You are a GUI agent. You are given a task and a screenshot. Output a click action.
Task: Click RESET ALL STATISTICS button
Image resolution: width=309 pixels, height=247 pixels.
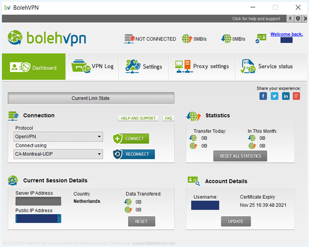(x=240, y=156)
